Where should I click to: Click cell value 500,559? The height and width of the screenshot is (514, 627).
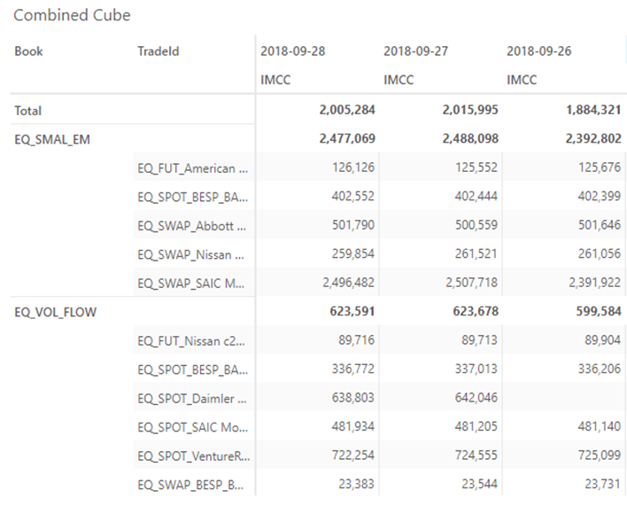click(x=476, y=225)
